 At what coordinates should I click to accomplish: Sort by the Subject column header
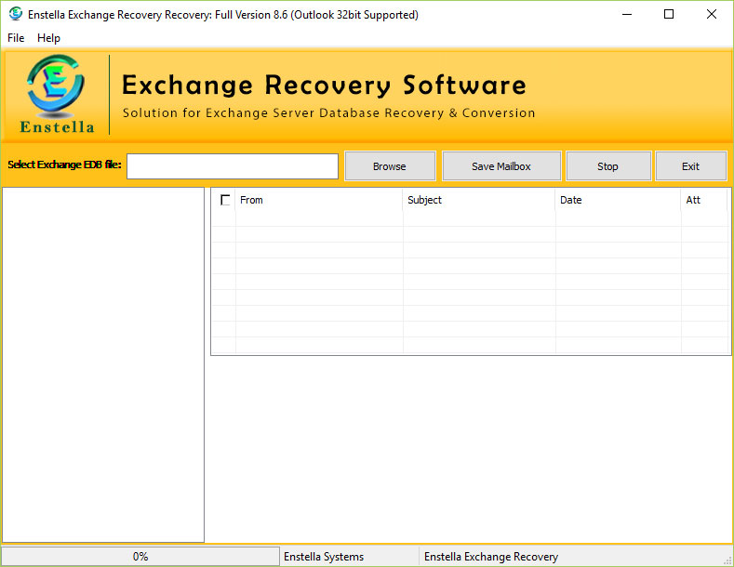pos(479,200)
